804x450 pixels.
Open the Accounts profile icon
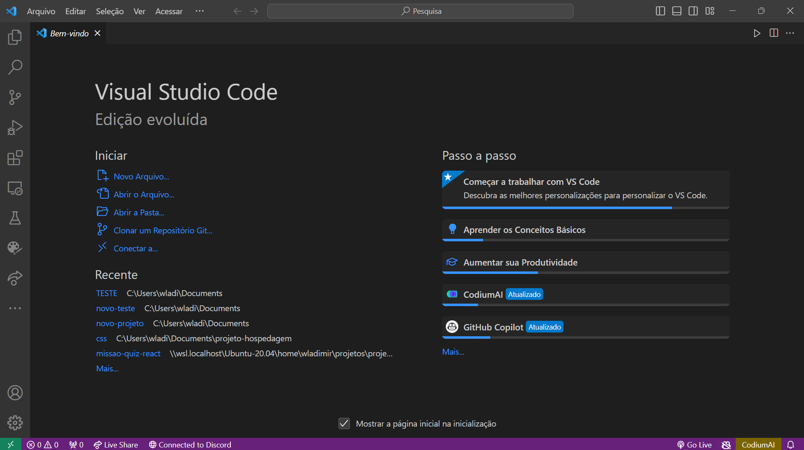[x=15, y=393]
